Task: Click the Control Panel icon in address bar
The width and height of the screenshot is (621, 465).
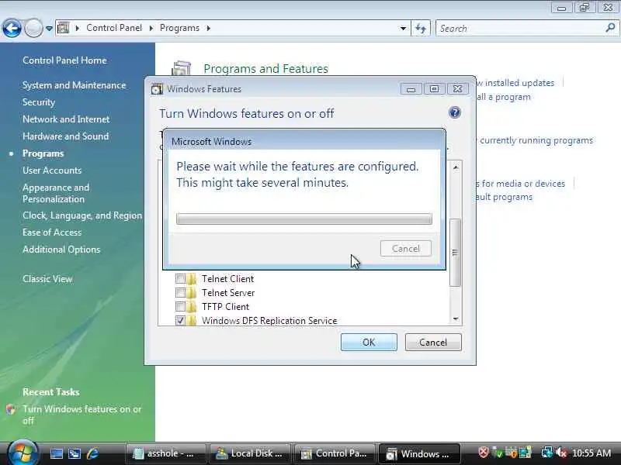Action: tap(64, 28)
